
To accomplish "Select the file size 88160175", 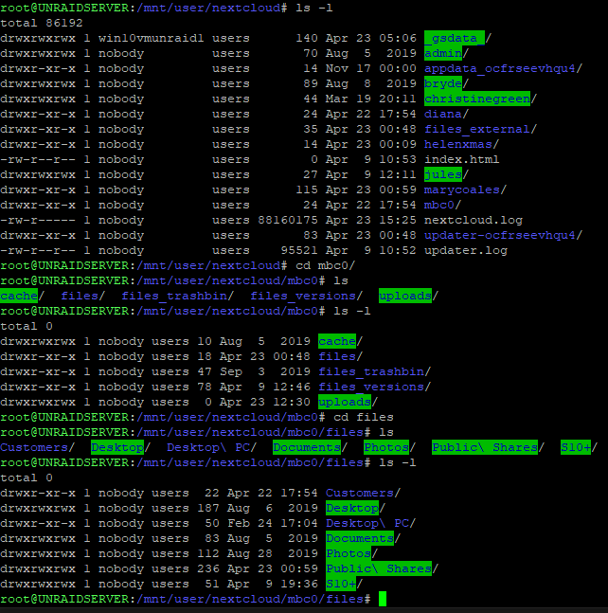I will [288, 220].
